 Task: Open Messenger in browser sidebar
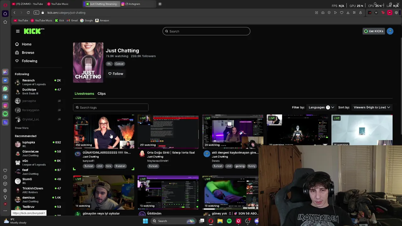pos(5,80)
